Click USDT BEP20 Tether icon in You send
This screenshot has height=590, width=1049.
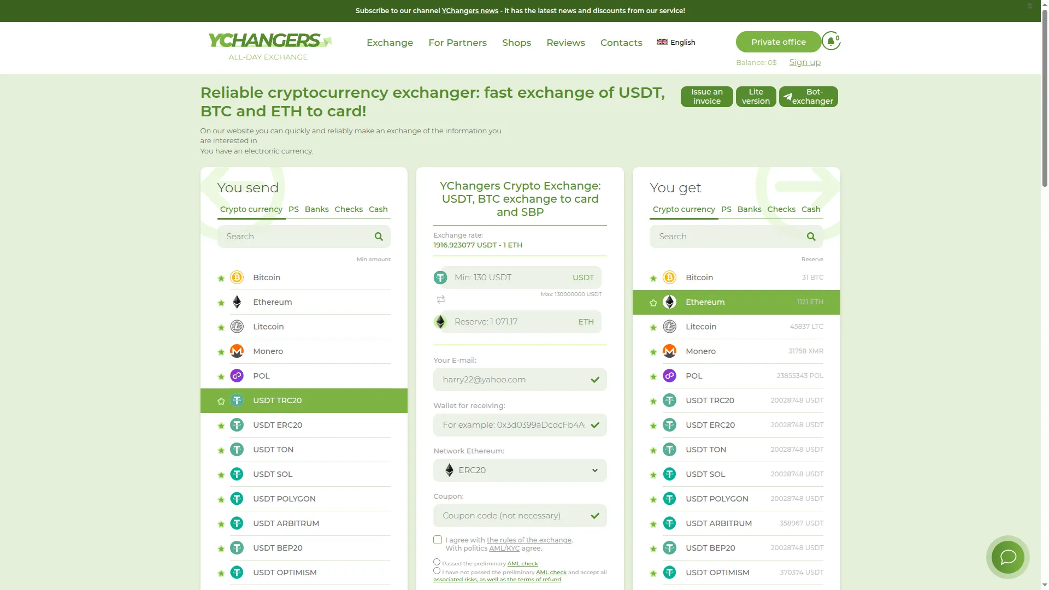click(237, 548)
